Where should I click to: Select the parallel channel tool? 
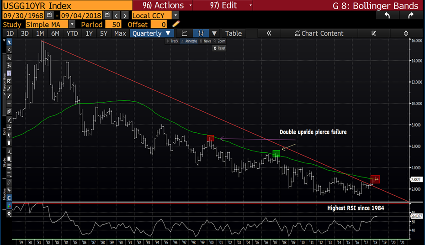click(9, 111)
